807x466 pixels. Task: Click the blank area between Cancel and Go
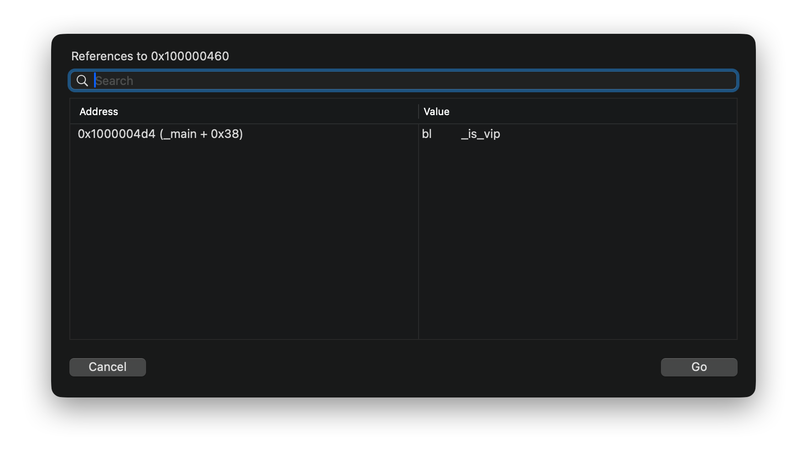(403, 367)
